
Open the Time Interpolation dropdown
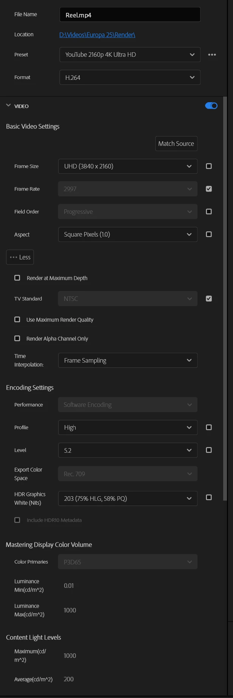[128, 360]
